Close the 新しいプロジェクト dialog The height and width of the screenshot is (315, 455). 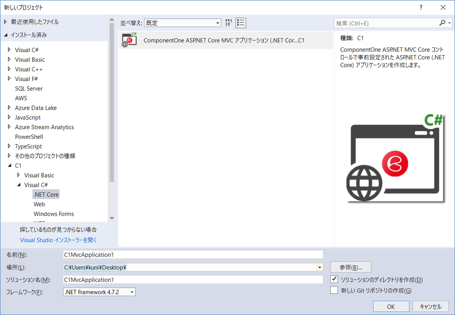tap(443, 7)
